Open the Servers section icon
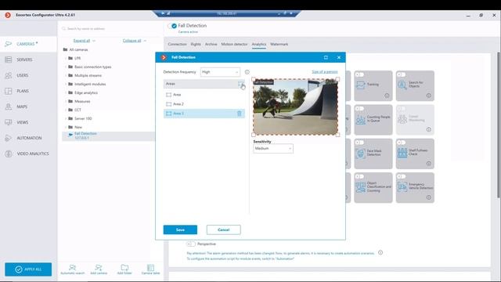 (9, 60)
